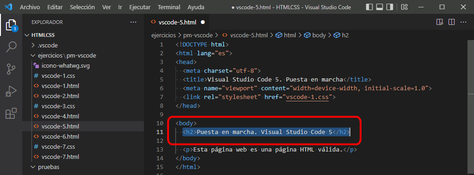The width and height of the screenshot is (474, 175).
Task: Click viewport meta tag on line 6
Action: pos(307,88)
